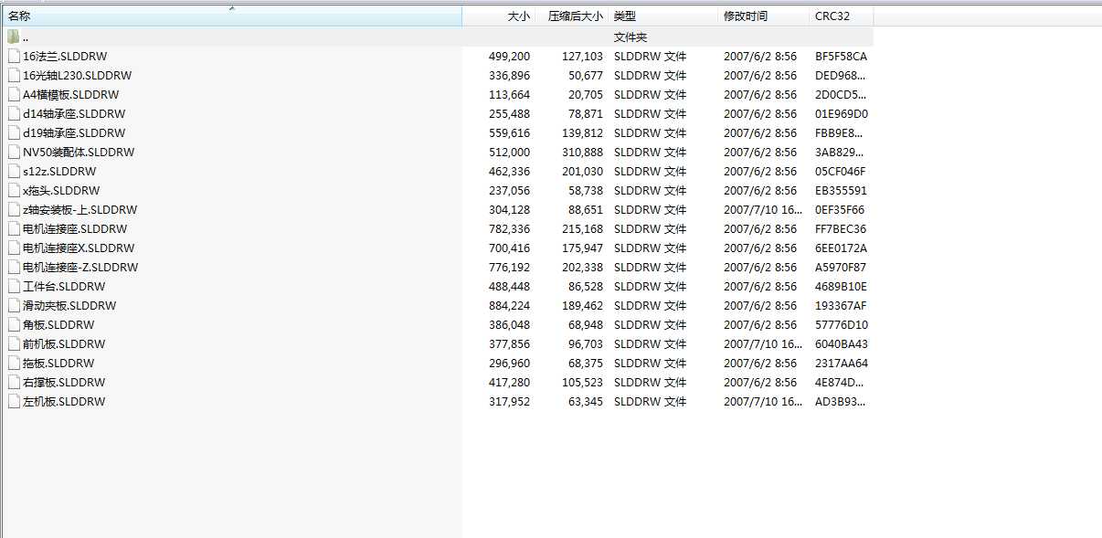
Task: Select the 16法兰.SLDDRW file icon
Action: pos(14,56)
